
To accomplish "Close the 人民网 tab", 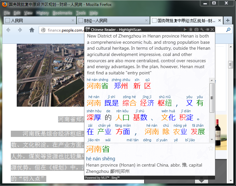I will (73, 20).
